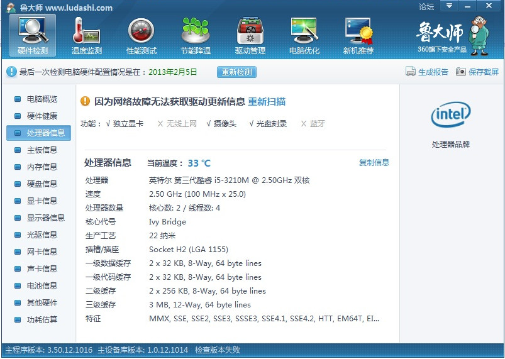
Task: Open 节能降温 clover icon
Action: click(196, 35)
